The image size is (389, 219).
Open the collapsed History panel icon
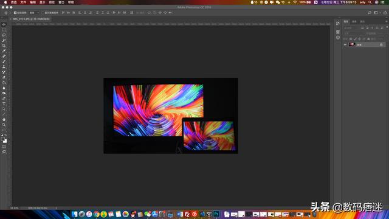click(338, 23)
